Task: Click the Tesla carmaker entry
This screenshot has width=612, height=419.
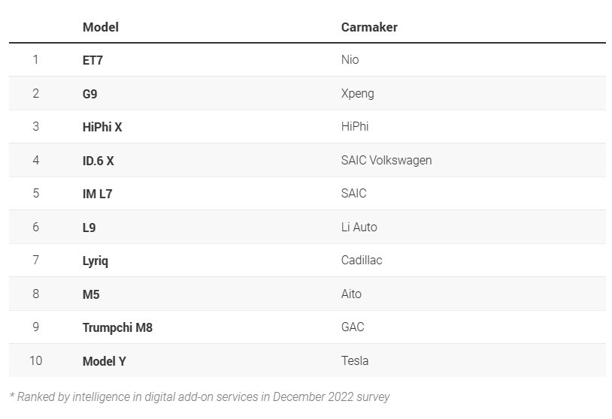Action: click(x=355, y=361)
